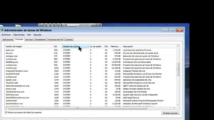
Task: Click the horizontal scrollbar left arrow
Action: pyautogui.click(x=6, y=108)
